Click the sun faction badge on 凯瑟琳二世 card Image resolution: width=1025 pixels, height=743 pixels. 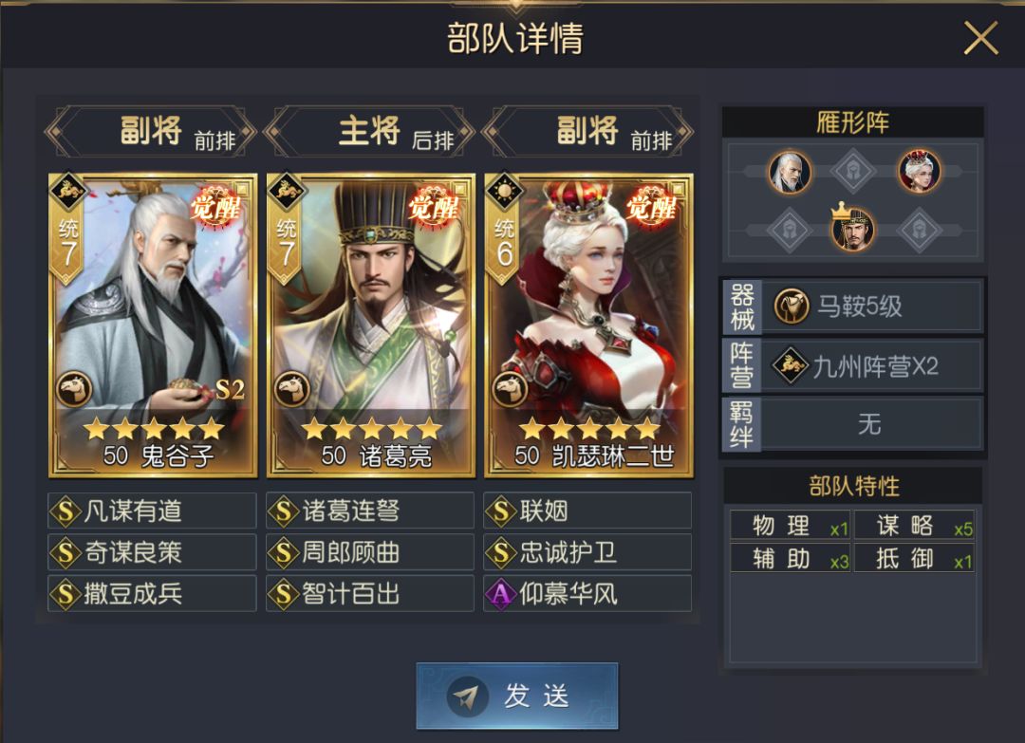pos(504,192)
